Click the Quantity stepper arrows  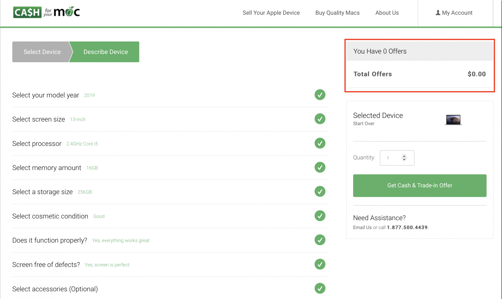pyautogui.click(x=404, y=158)
